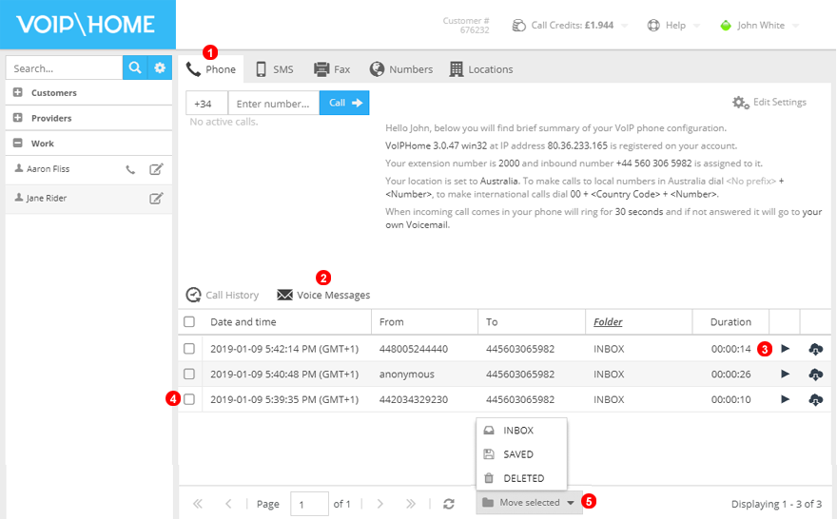Open Edit Settings for phone configuration

tap(769, 103)
